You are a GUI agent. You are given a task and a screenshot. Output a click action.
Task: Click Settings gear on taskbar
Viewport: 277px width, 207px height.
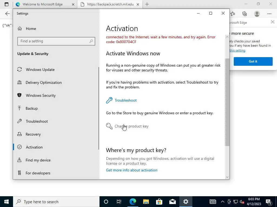[186, 202]
